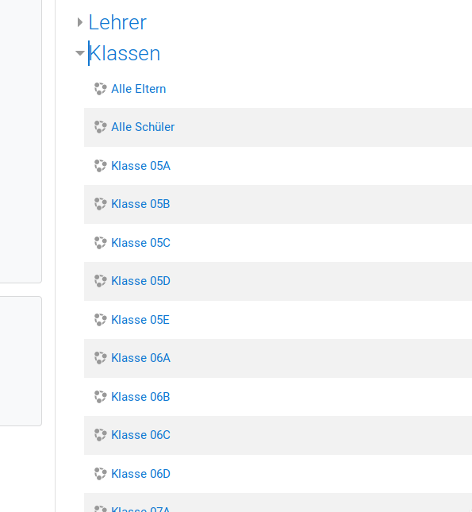
Task: Click the group icon beside Alle Schüler
Action: coord(100,127)
